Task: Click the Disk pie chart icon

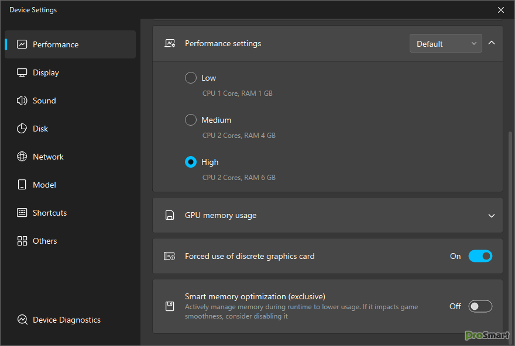Action: pos(22,129)
